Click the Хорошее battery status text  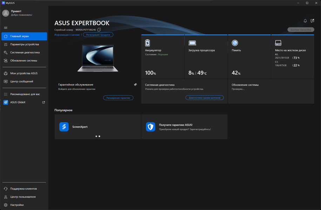[163, 55]
